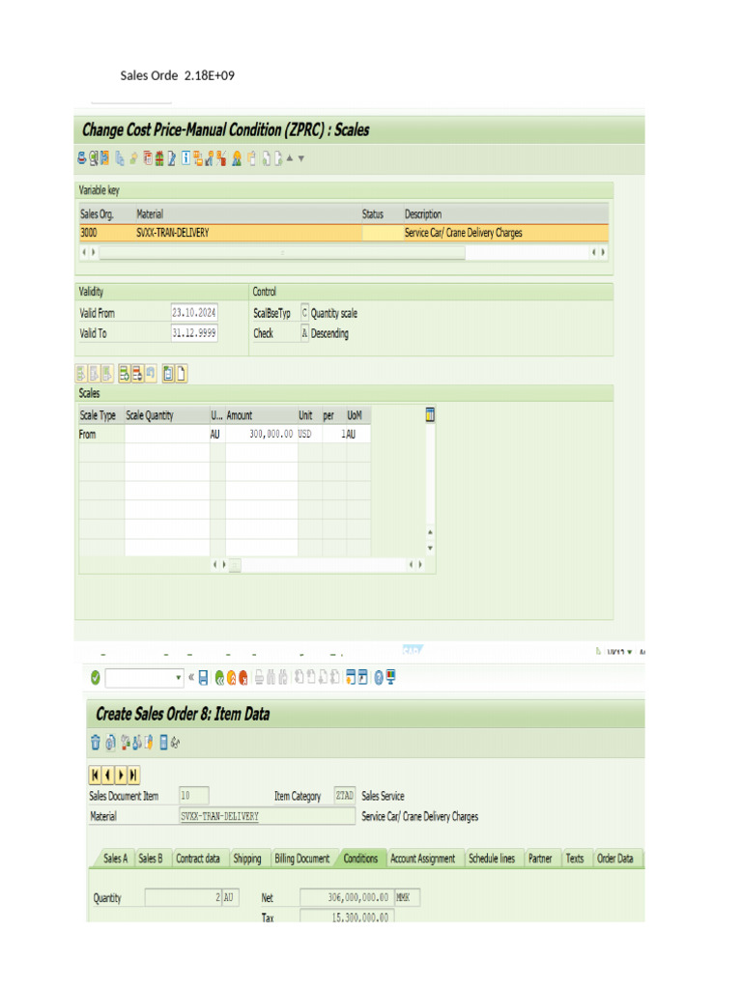Click the down triangle in ZPRC toolbar
742x989 pixels.
coord(301,158)
